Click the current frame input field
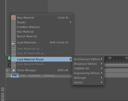 pyautogui.click(x=9, y=65)
